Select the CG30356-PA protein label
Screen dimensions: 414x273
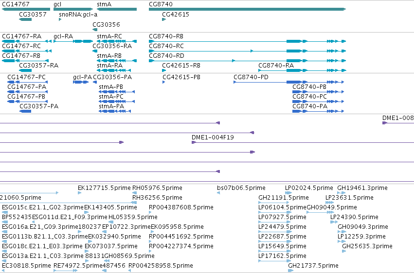click(x=112, y=77)
